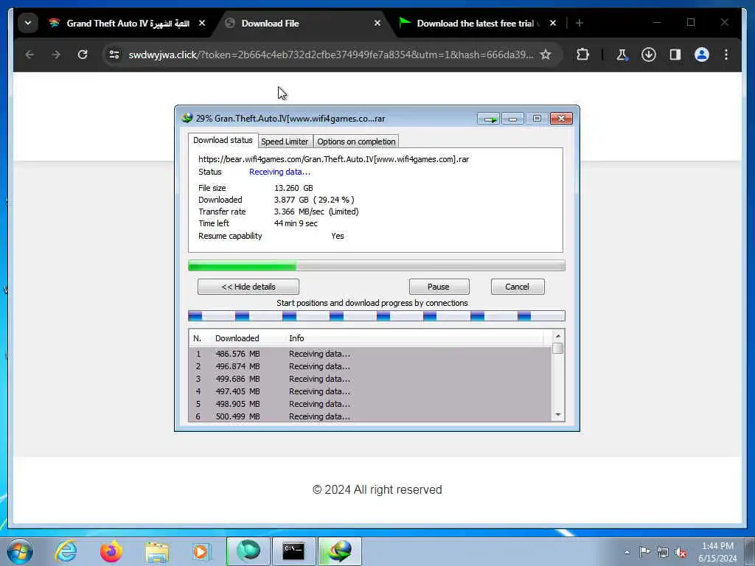Click the green download progress bar

pyautogui.click(x=377, y=265)
